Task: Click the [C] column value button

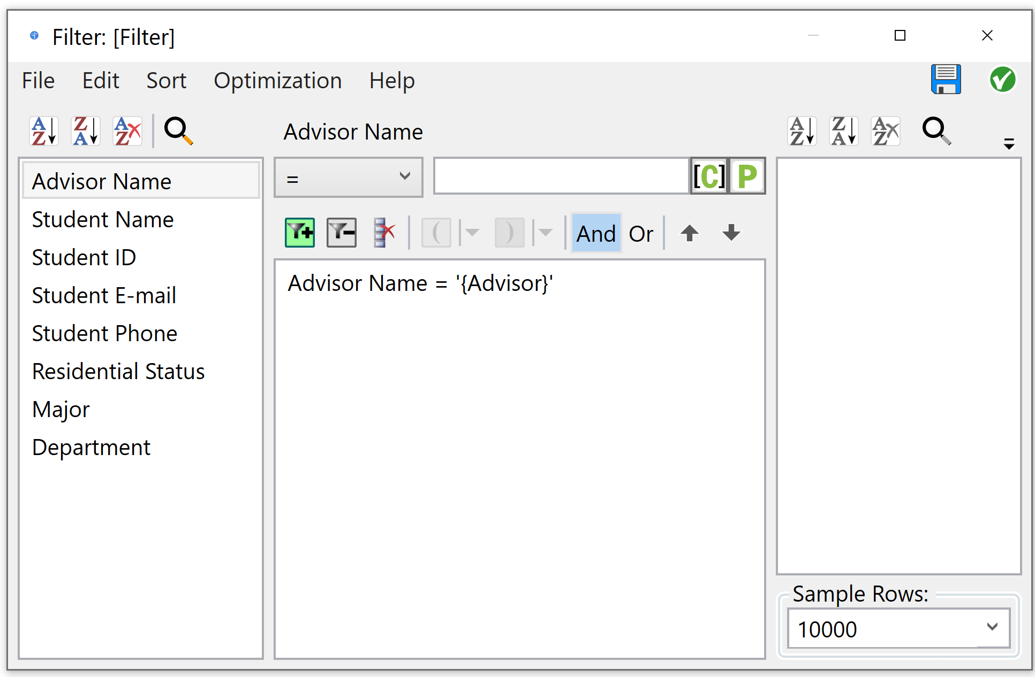Action: click(709, 176)
